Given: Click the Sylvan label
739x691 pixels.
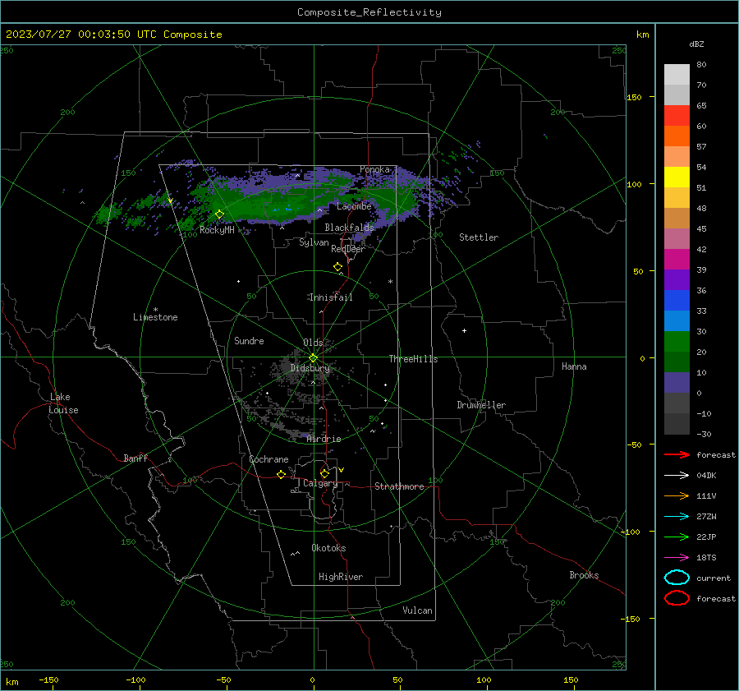Looking at the screenshot, I should pyautogui.click(x=314, y=242).
